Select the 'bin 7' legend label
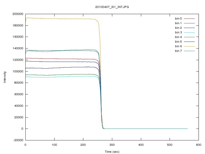Image resolution: width=205 pixels, height=154 pixels. click(x=178, y=51)
